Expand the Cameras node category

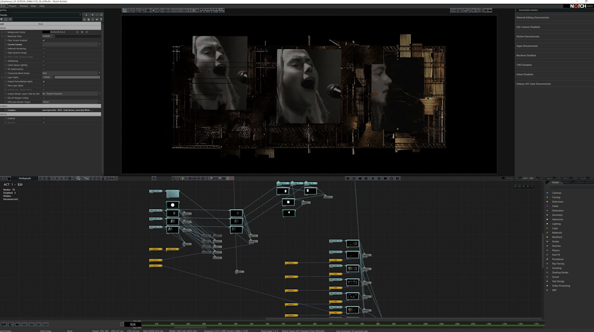click(x=547, y=193)
